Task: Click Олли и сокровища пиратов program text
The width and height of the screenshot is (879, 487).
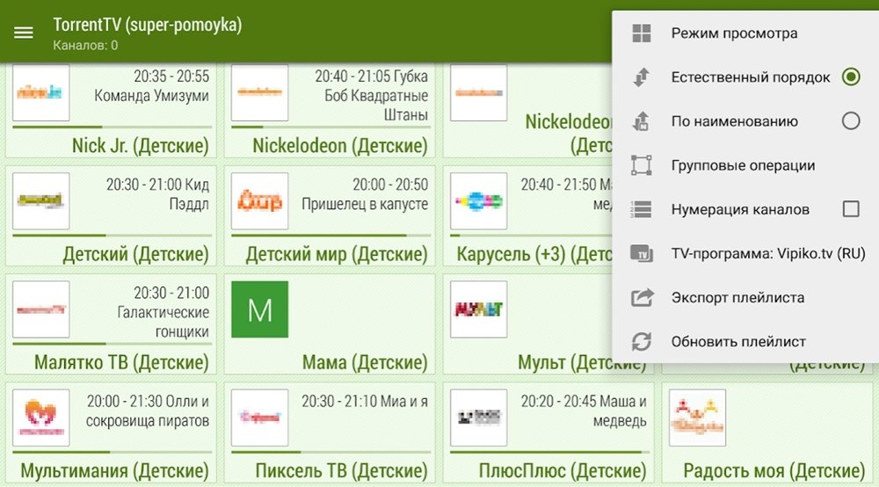Action: coord(148,411)
